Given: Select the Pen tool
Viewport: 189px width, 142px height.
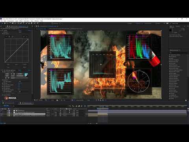Looking at the screenshot, I should pyautogui.click(x=21, y=23).
